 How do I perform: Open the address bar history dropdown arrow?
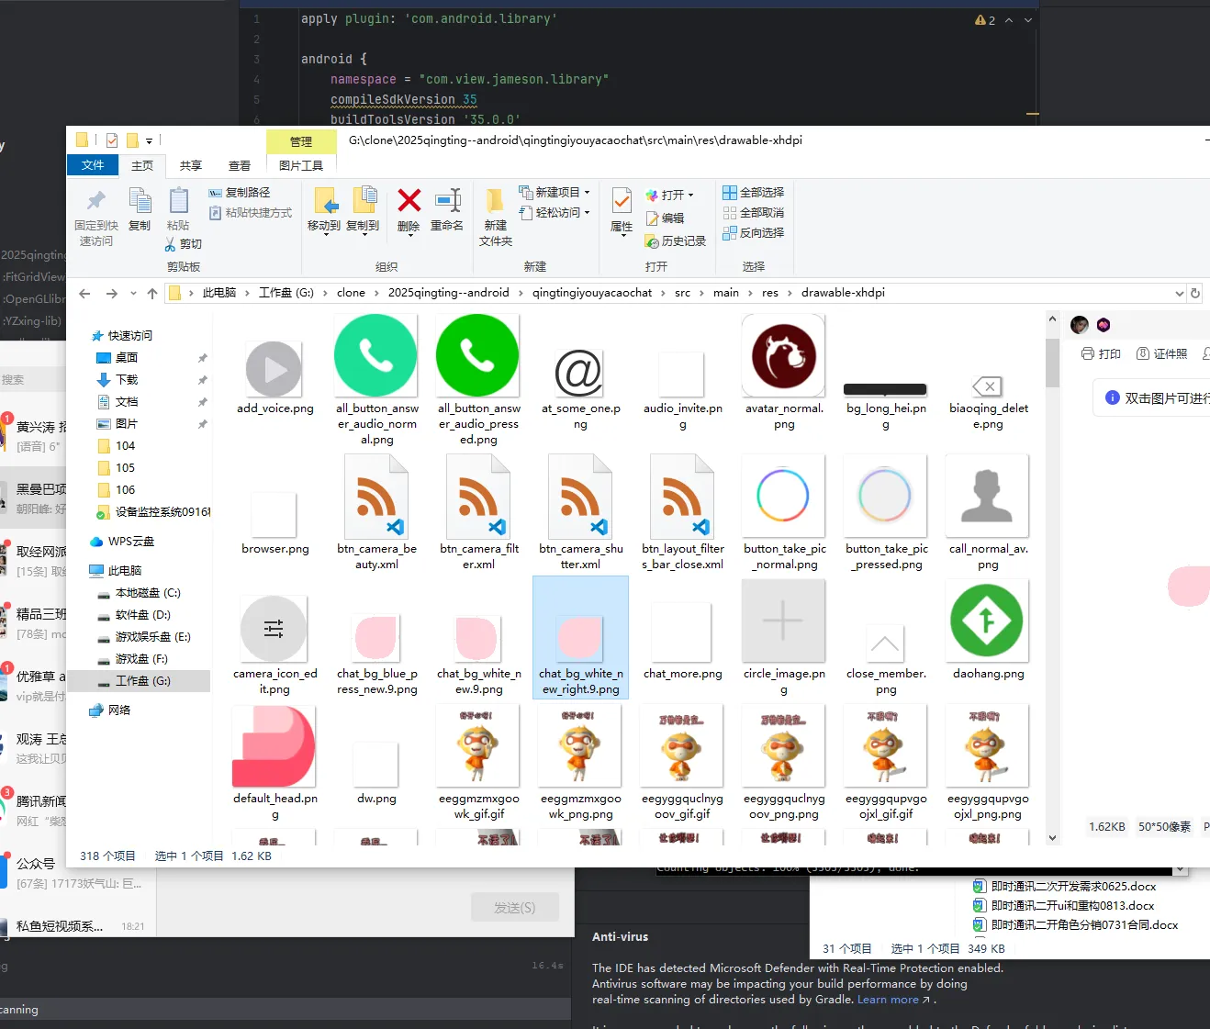1180,294
